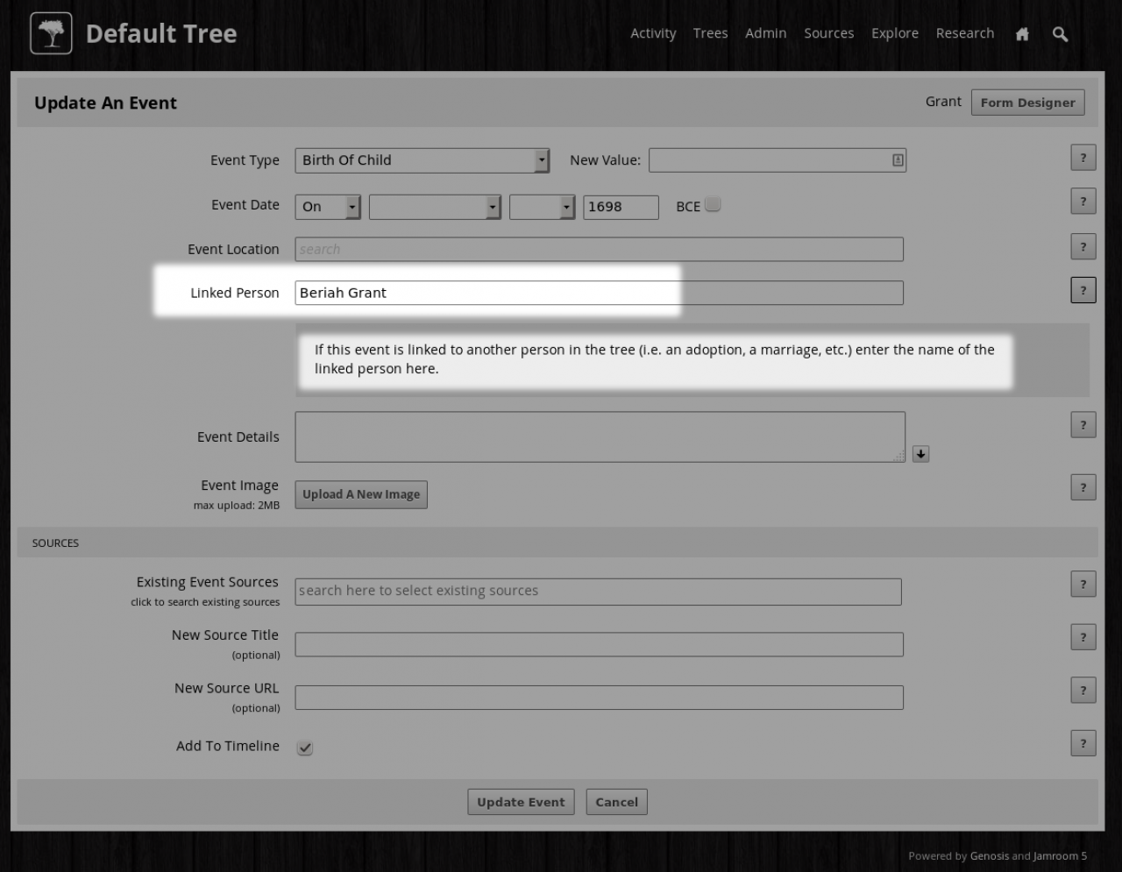1122x872 pixels.
Task: Click the Event Location search field
Action: [599, 250]
